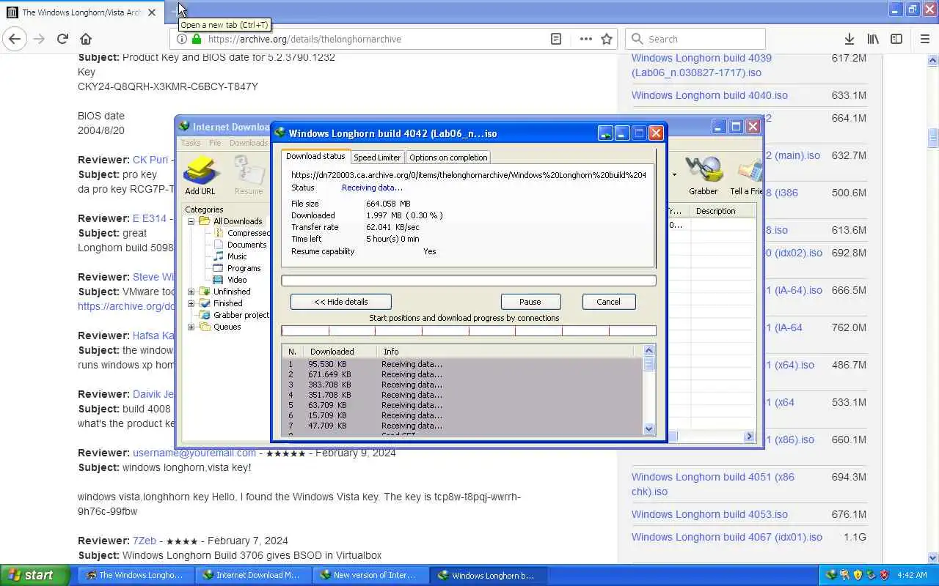Open the Tasks menu in IDM
The width and height of the screenshot is (939, 586).
click(191, 143)
